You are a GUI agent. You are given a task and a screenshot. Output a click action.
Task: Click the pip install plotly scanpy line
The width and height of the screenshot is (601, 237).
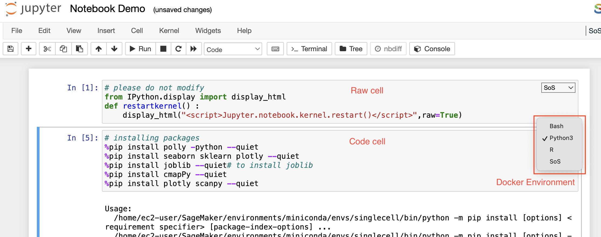pos(182,183)
